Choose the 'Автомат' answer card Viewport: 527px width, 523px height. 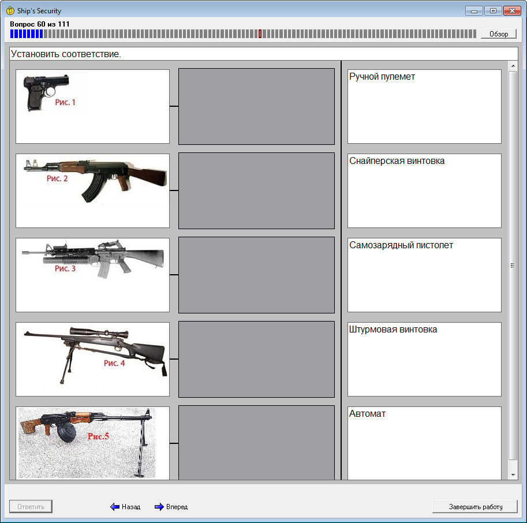424,443
